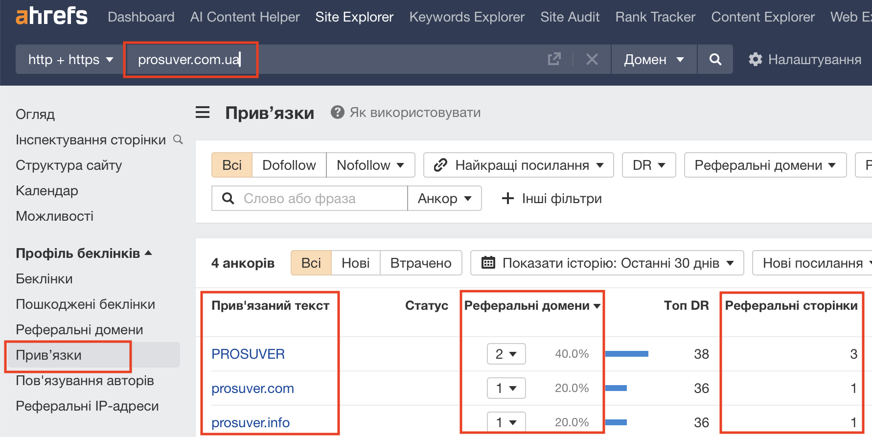This screenshot has width=872, height=437.
Task: Click the Інші фільтри button
Action: [552, 198]
